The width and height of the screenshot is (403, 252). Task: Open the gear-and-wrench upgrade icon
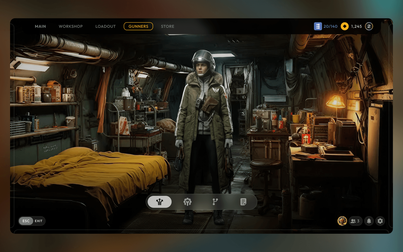tap(187, 202)
